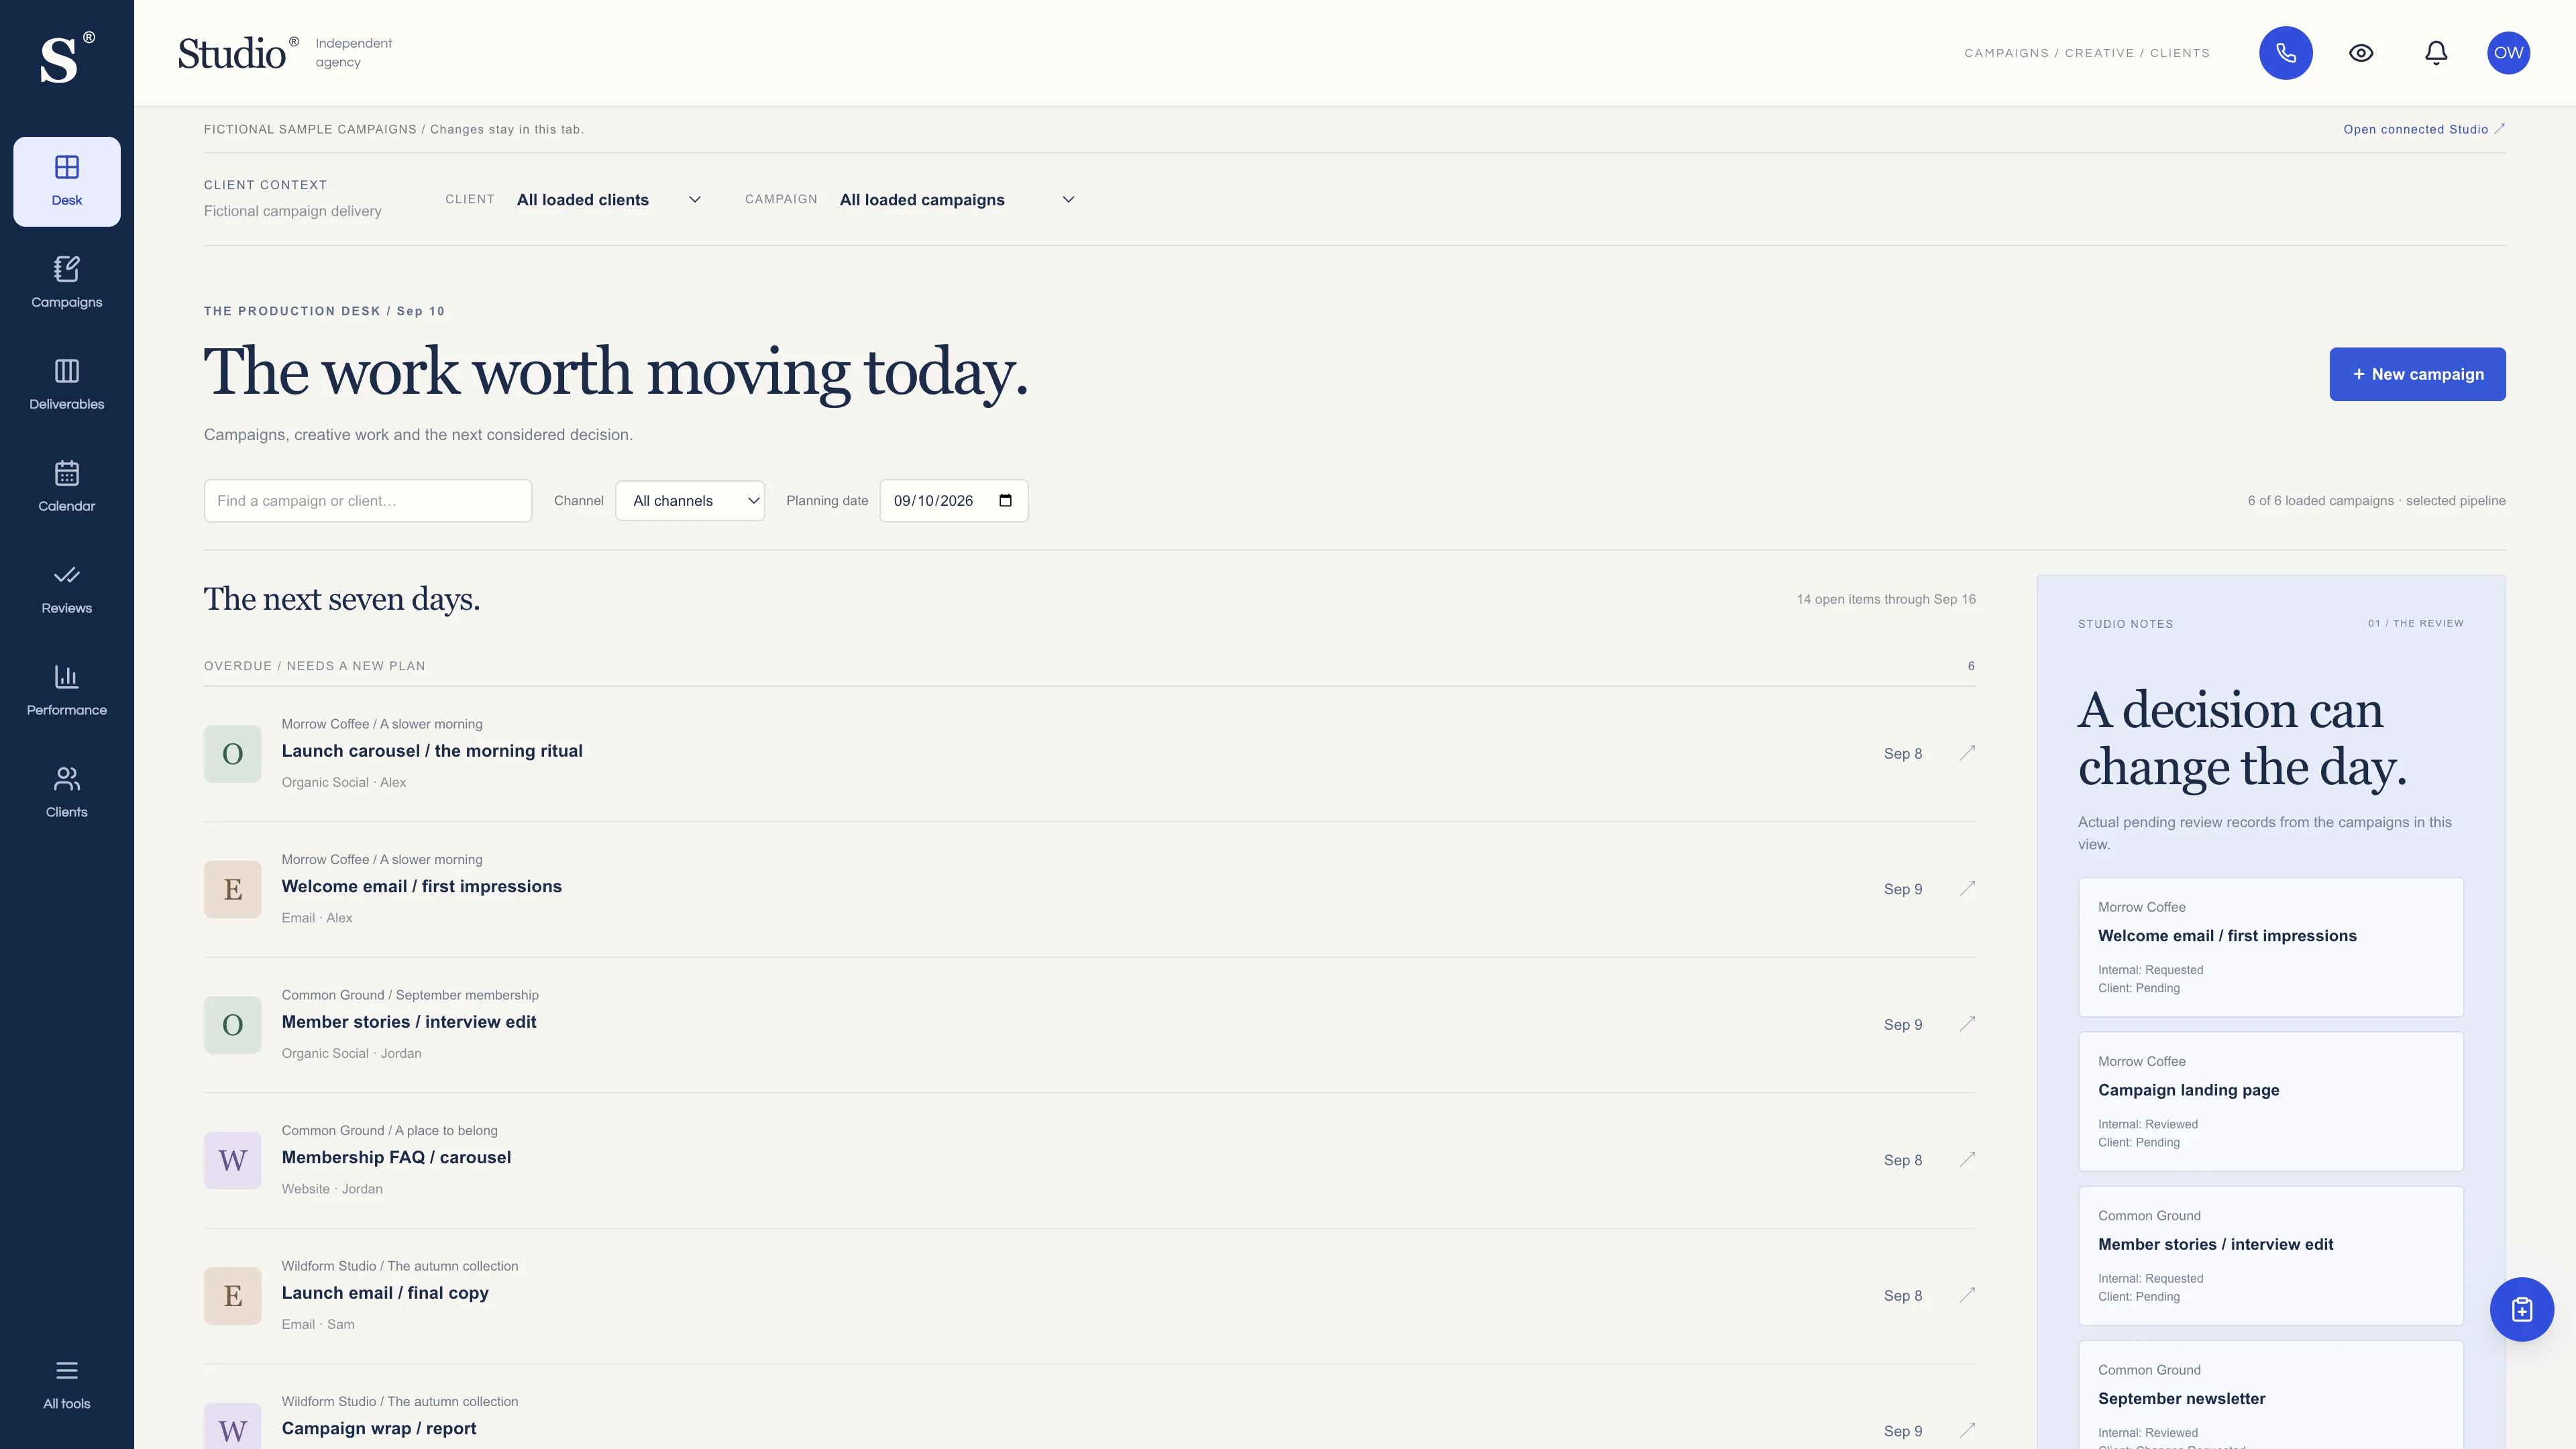Open Reviews in the sidebar
This screenshot has height=1449, width=2576.
pos(67,589)
